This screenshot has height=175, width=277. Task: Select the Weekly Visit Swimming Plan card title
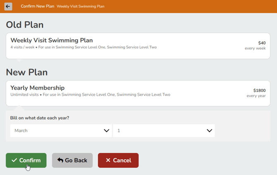pos(52,40)
